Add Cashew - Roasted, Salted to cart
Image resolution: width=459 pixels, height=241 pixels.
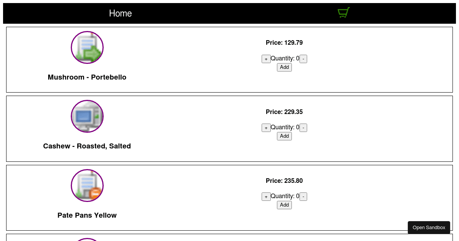pyautogui.click(x=284, y=136)
